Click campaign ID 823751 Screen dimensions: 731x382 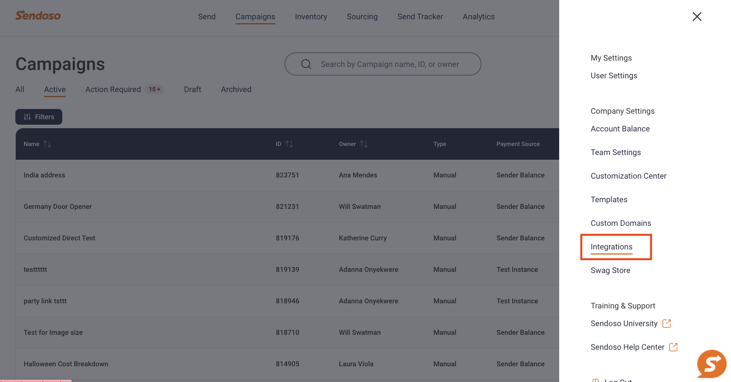pyautogui.click(x=287, y=175)
